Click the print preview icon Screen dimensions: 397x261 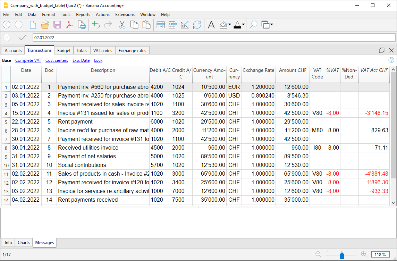pos(82,25)
